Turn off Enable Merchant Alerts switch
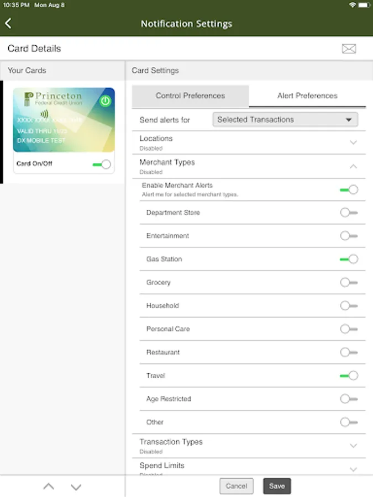This screenshot has height=497, width=373. 349,189
